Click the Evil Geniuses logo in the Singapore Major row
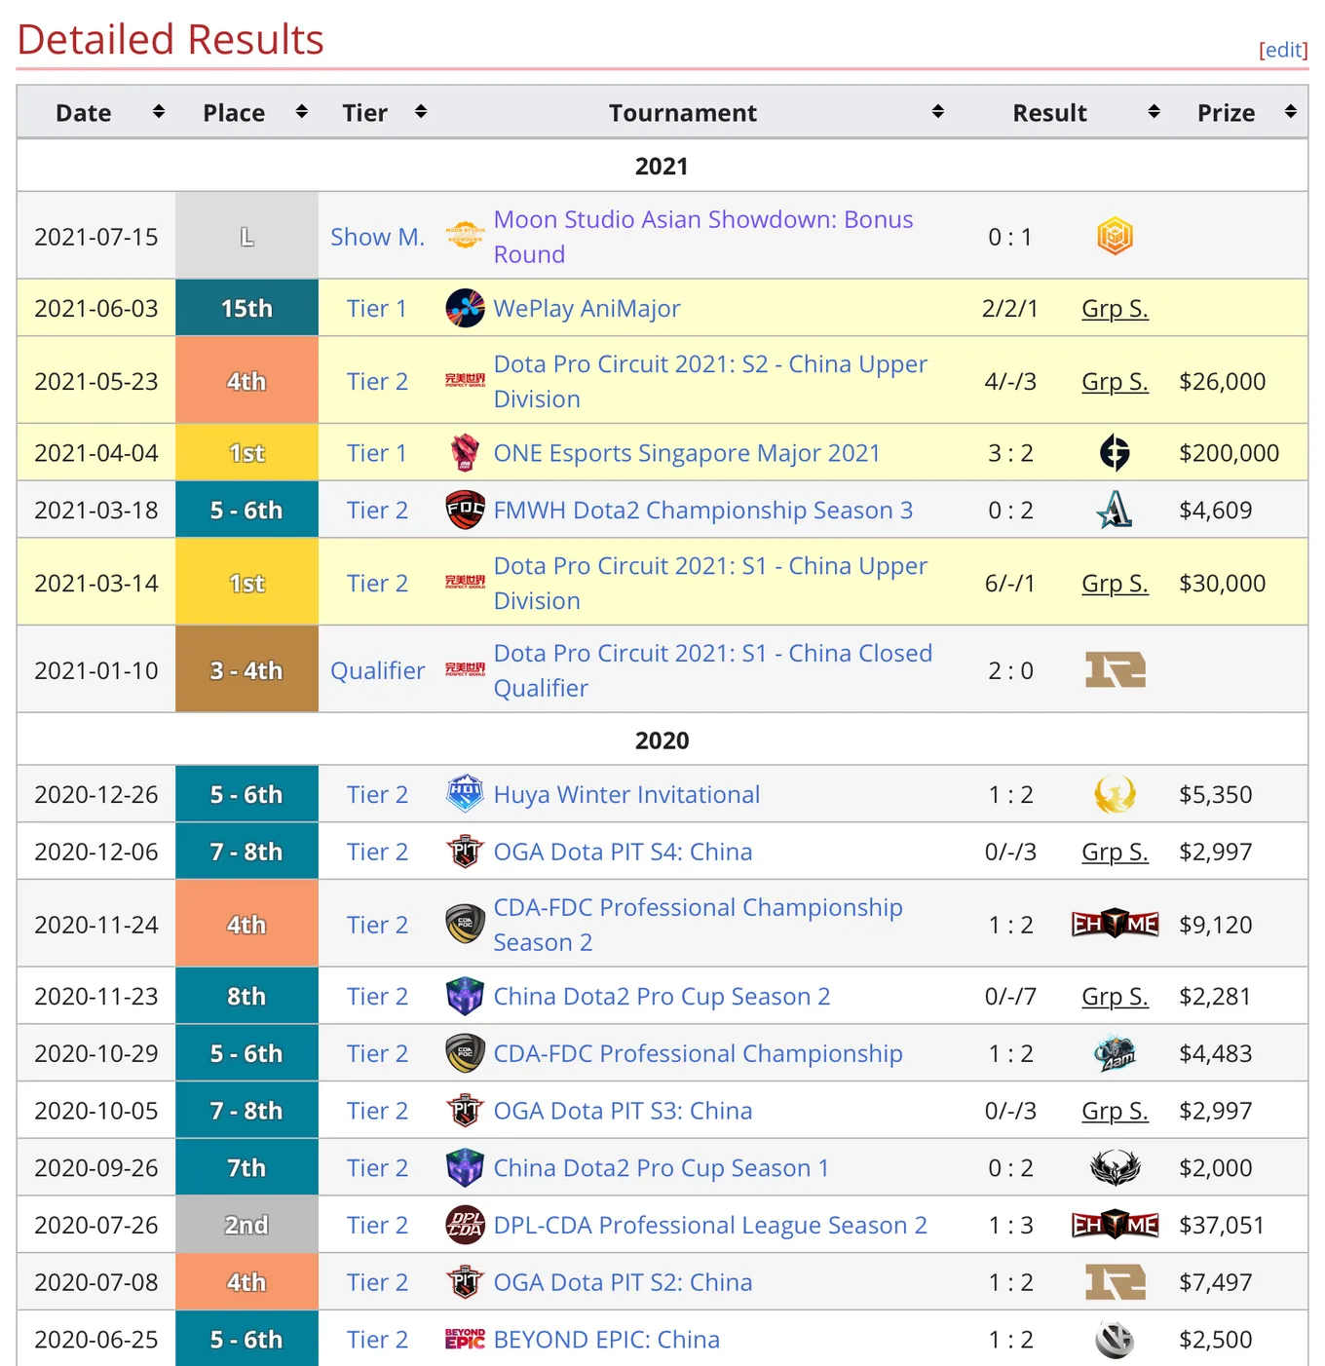1325x1366 pixels. (x=1115, y=453)
